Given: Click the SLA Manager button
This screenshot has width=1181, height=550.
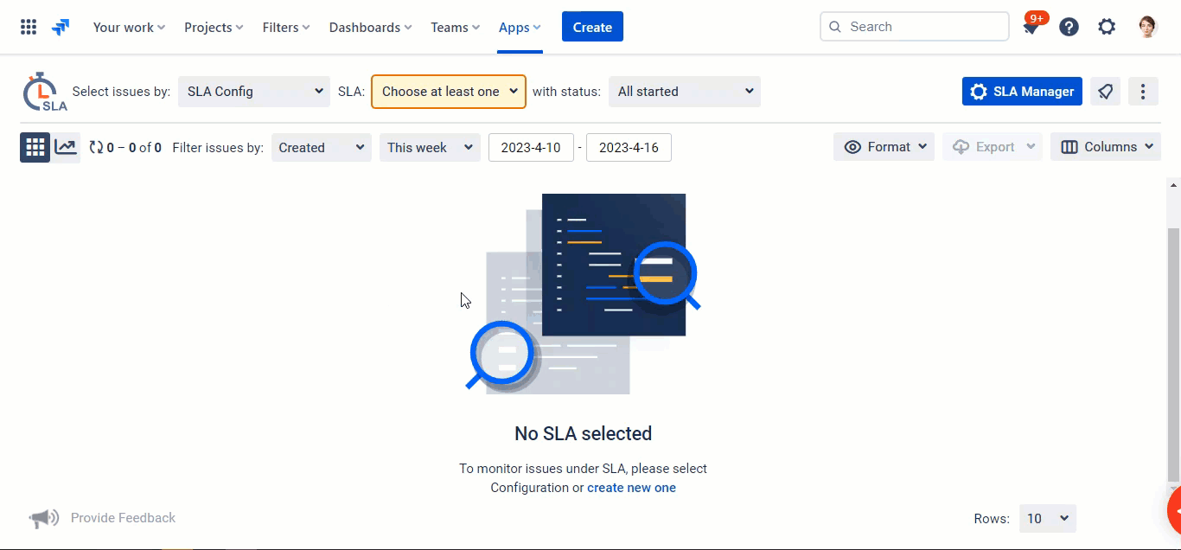Looking at the screenshot, I should [1022, 92].
